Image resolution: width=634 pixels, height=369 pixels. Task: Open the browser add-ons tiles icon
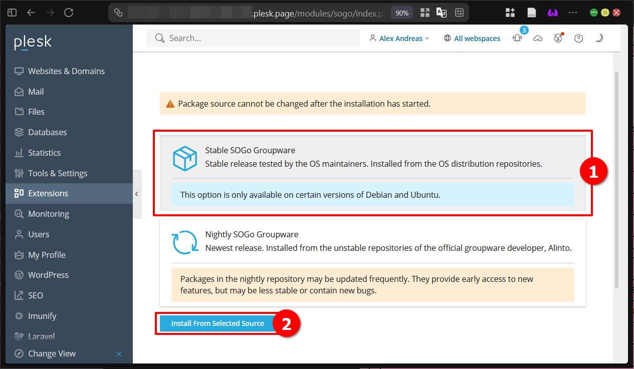(510, 13)
